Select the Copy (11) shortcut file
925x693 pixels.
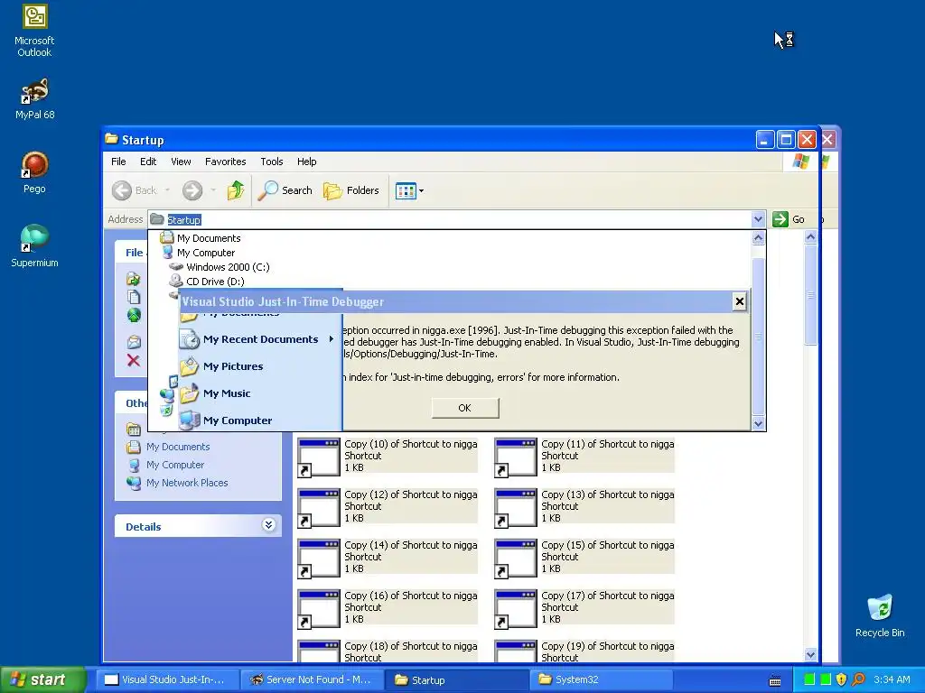pyautogui.click(x=584, y=456)
